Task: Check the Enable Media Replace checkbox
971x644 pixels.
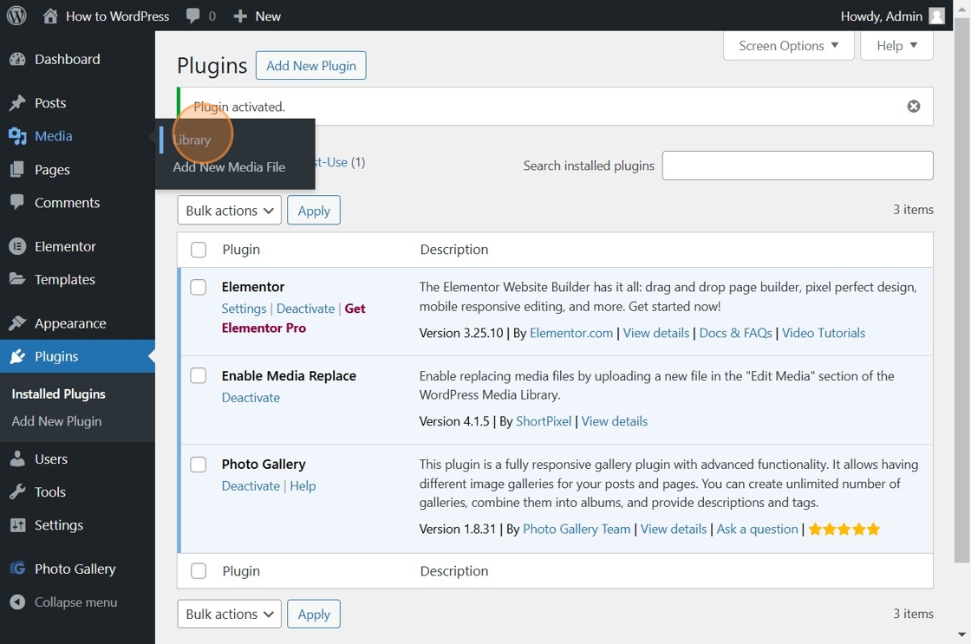Action: tap(199, 376)
